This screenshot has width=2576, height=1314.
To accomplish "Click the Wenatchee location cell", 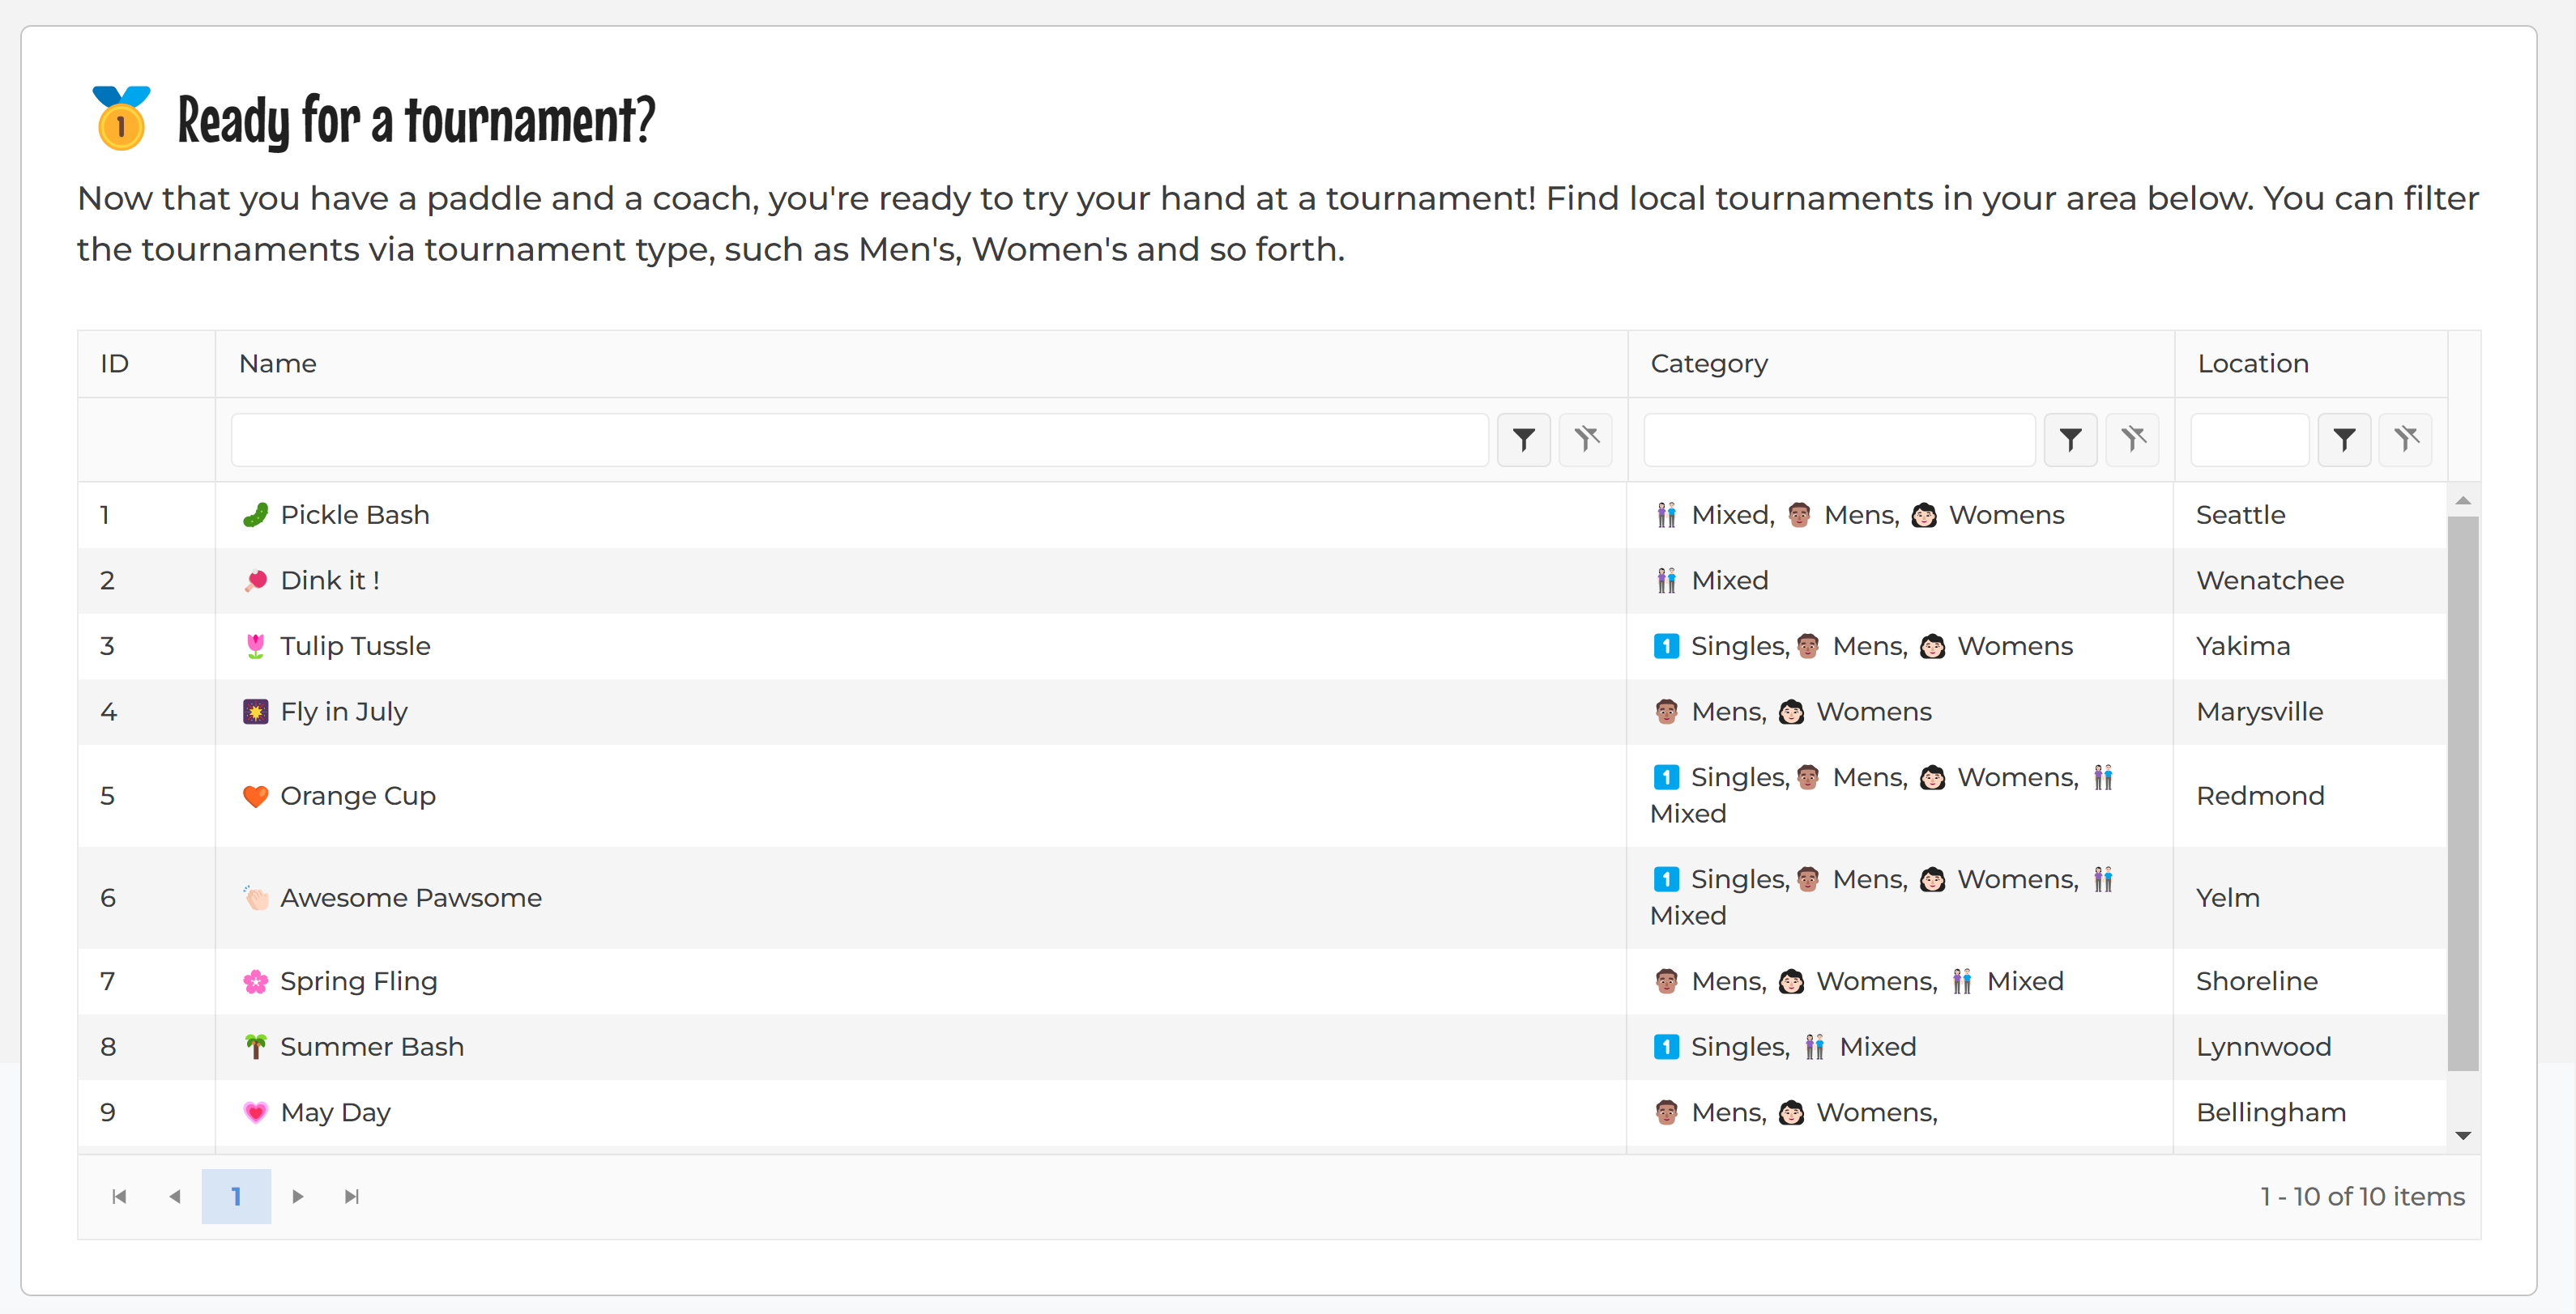I will (2310, 580).
